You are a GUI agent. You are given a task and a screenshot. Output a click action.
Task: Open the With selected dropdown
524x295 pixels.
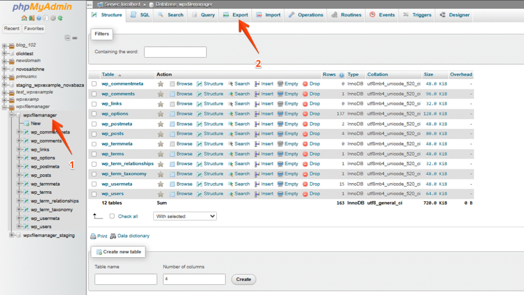(x=185, y=216)
